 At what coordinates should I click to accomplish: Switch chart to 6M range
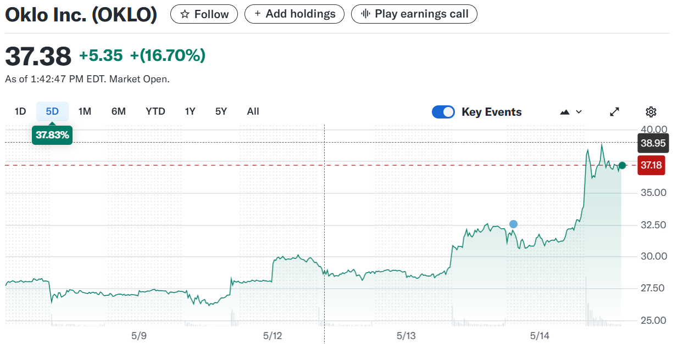coord(119,111)
